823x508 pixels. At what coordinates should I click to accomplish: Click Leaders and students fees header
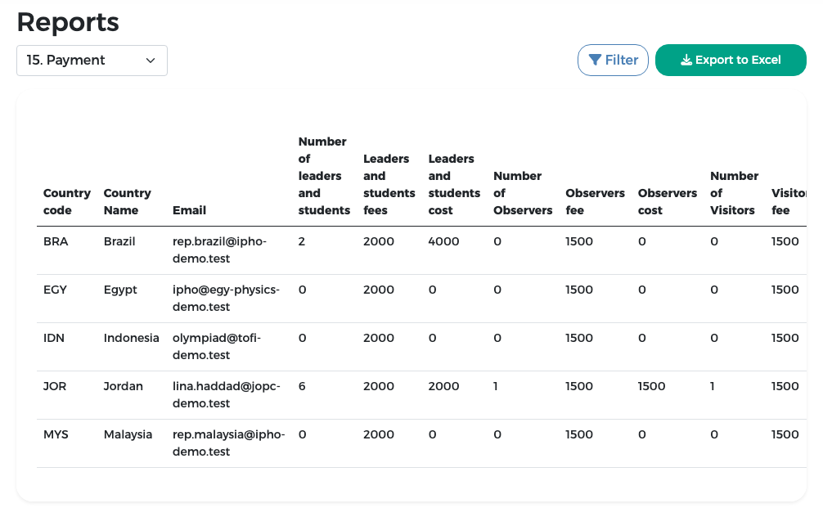[389, 184]
